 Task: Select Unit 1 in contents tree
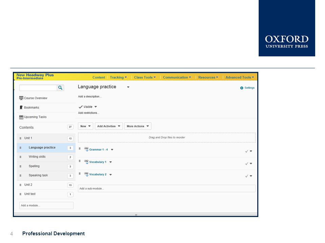tap(28, 138)
